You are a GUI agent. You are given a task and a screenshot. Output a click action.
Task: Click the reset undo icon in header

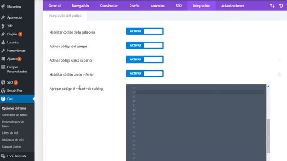[x=281, y=6]
